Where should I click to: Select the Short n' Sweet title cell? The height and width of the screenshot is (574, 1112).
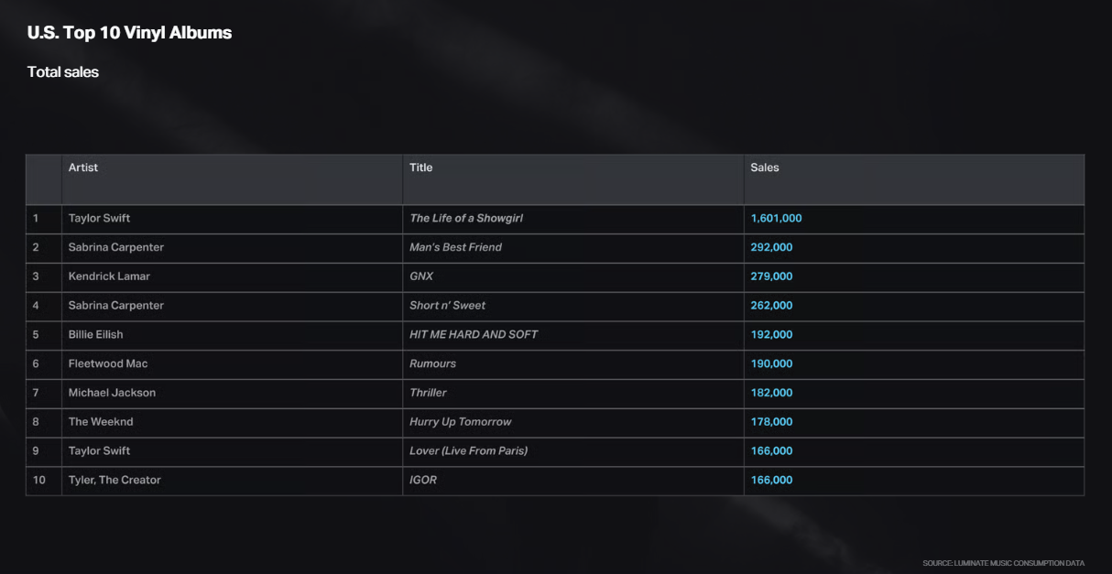tap(448, 306)
